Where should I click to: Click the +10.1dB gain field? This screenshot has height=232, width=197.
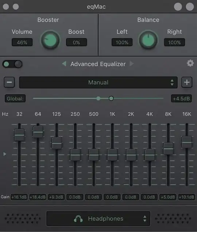click(186, 197)
